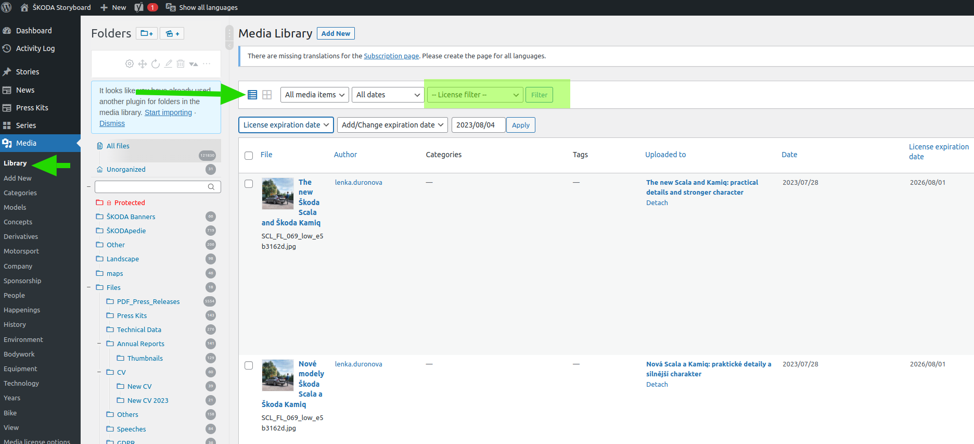Click the folders panel drag handle dots
Viewport: 974px width, 444px height.
pos(229,33)
